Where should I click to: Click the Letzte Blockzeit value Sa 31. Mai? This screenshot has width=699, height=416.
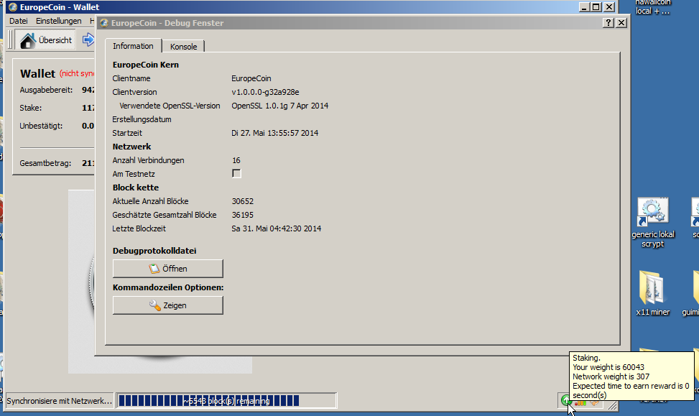(276, 228)
